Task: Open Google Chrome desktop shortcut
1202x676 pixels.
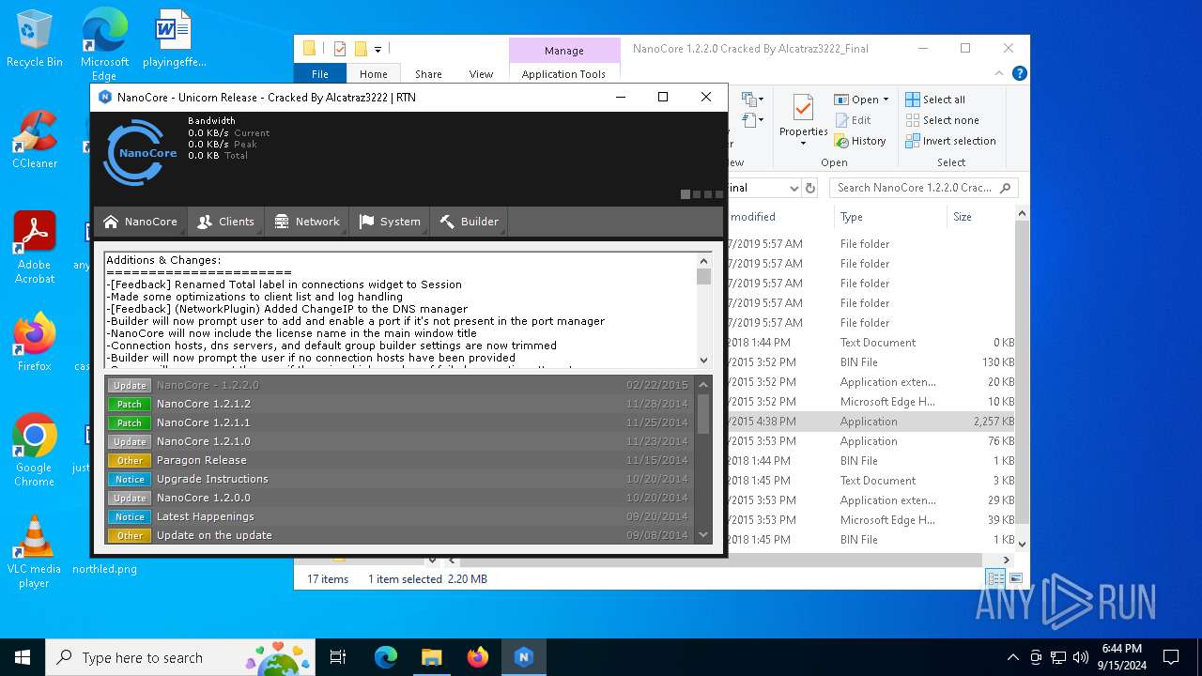Action: (x=35, y=449)
